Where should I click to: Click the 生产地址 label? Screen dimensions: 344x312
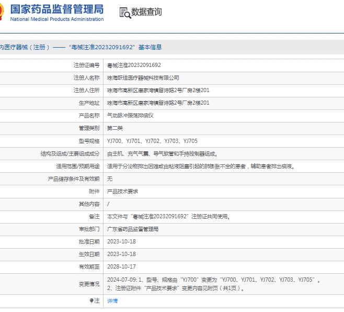89,103
